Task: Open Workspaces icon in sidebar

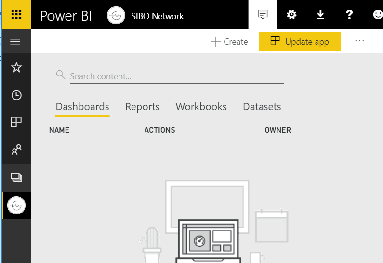Action: tap(16, 177)
